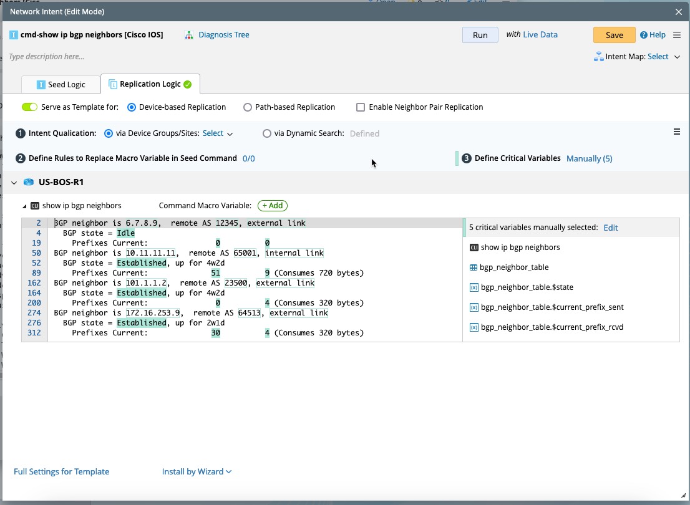This screenshot has height=505, width=690.
Task: Expand the Install by Wizard dropdown
Action: pyautogui.click(x=197, y=472)
